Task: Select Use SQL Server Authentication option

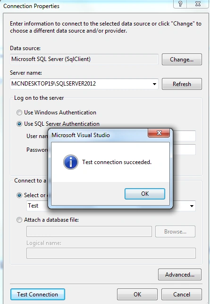Action: coord(19,124)
